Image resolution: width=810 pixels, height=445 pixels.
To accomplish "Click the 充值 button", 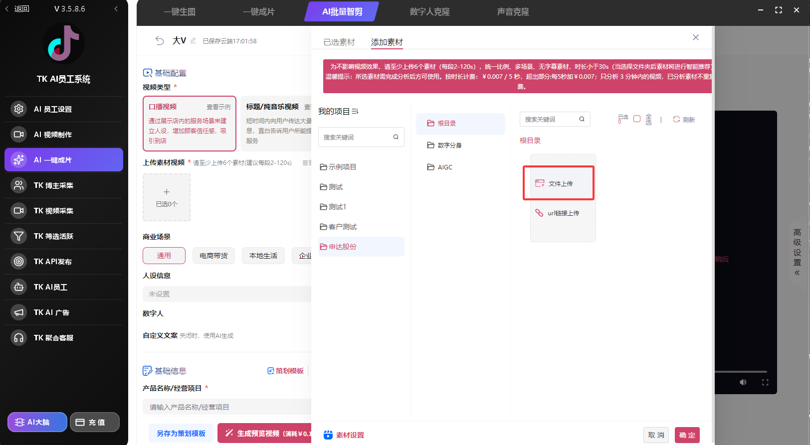I will 95,422.
